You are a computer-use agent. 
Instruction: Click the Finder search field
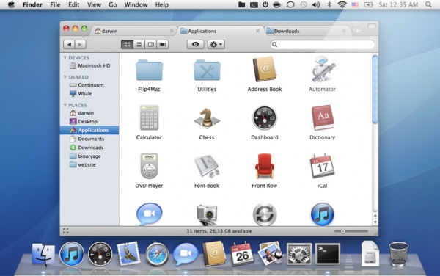(323, 44)
